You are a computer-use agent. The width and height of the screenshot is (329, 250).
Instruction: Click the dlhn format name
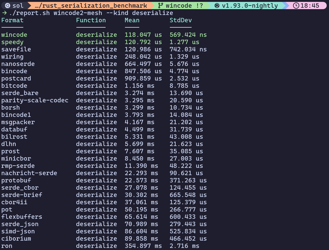click(9, 144)
